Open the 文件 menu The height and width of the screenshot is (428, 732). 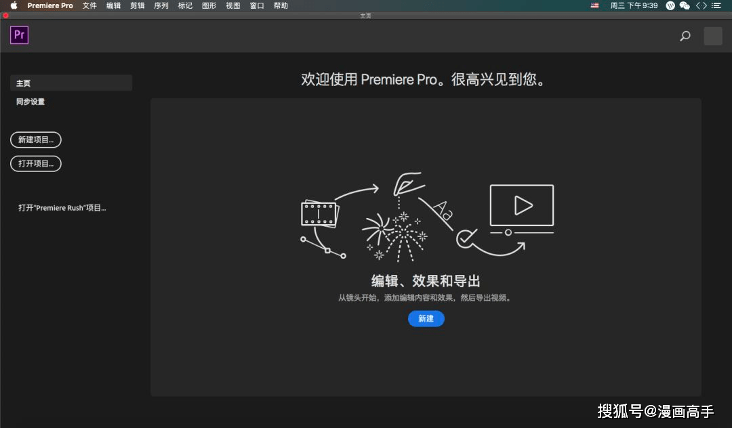point(89,5)
